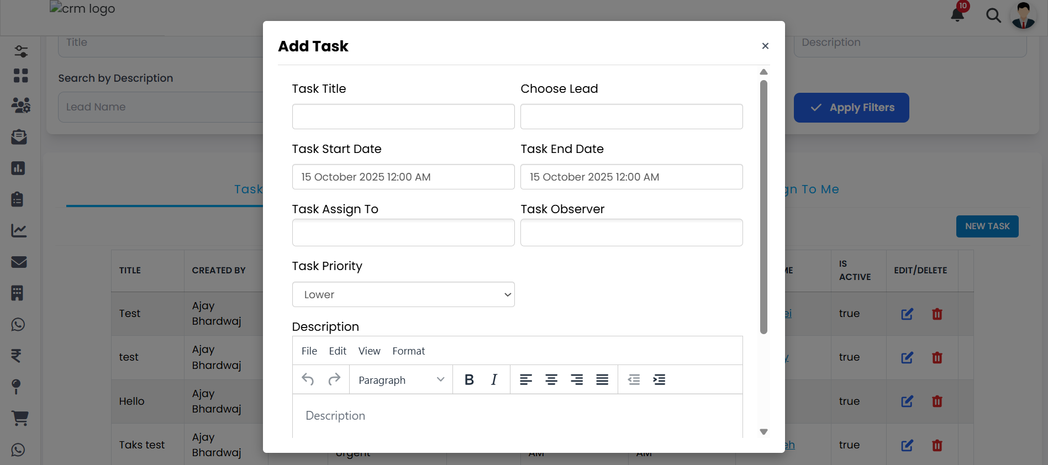
Task: Click the Task Title input field
Action: (x=403, y=117)
